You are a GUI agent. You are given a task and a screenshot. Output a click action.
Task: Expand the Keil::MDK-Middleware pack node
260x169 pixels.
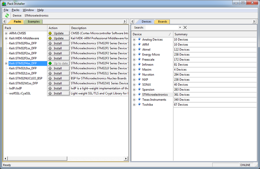point(6,38)
